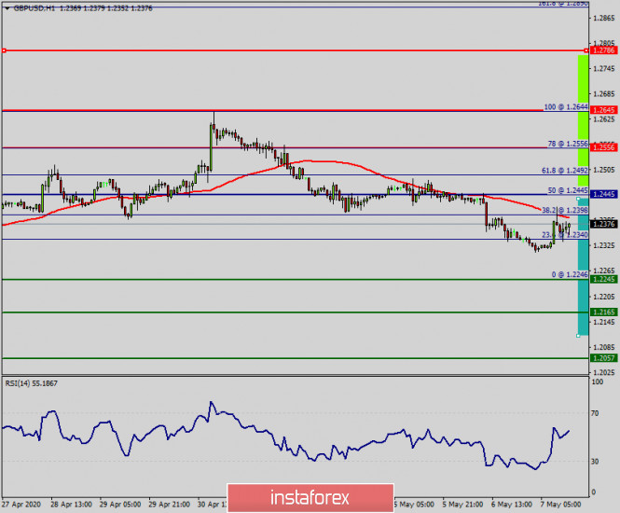Click the RSI scale value 70

click(595, 413)
